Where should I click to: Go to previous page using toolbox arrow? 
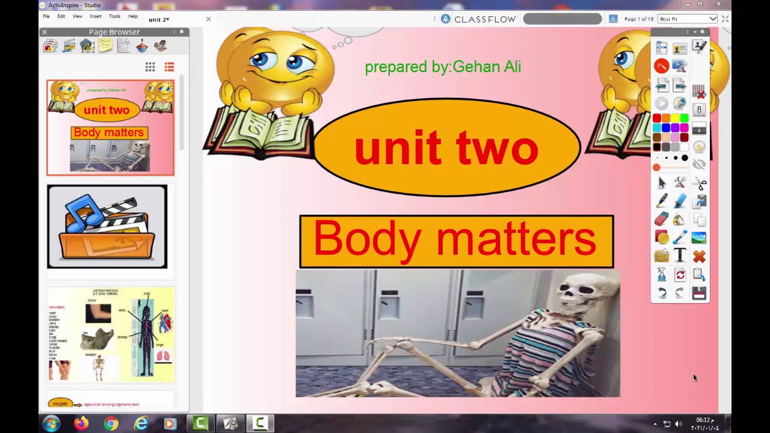[x=661, y=85]
